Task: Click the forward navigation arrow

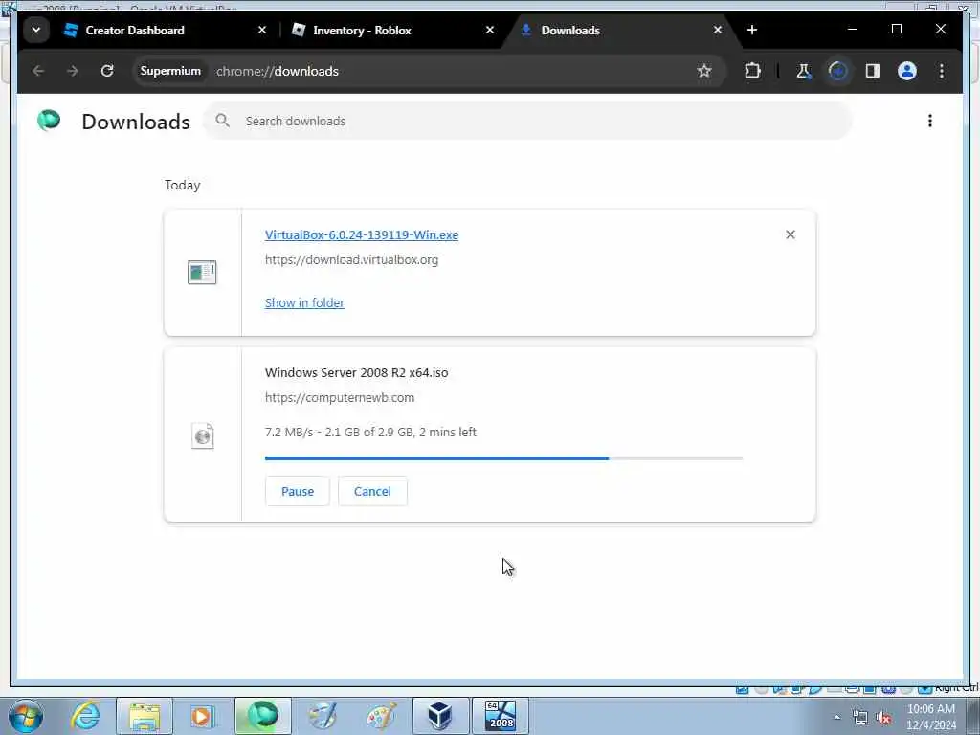Action: point(73,71)
